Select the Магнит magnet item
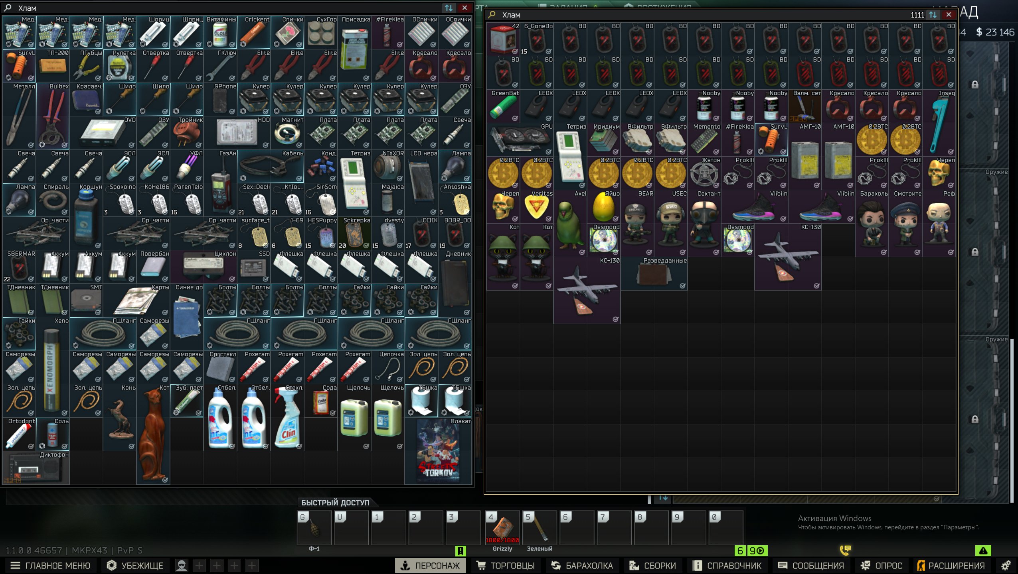 pos(288,133)
